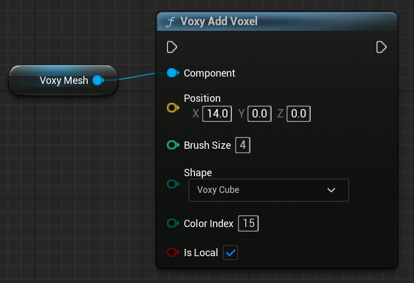Click the blue Component input pin
Screen dimensions: 414x283
click(x=173, y=73)
